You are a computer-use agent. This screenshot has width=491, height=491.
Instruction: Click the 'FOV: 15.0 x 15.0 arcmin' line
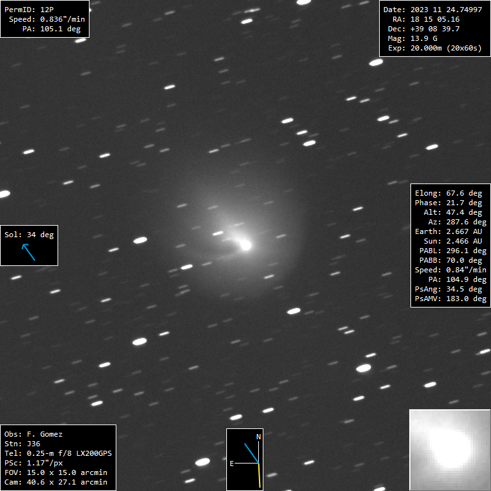pyautogui.click(x=56, y=473)
